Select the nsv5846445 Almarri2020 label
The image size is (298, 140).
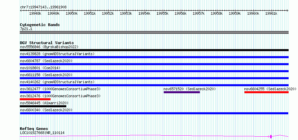pos(44,103)
